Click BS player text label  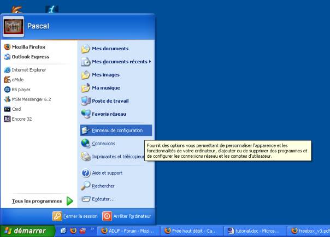21,90
